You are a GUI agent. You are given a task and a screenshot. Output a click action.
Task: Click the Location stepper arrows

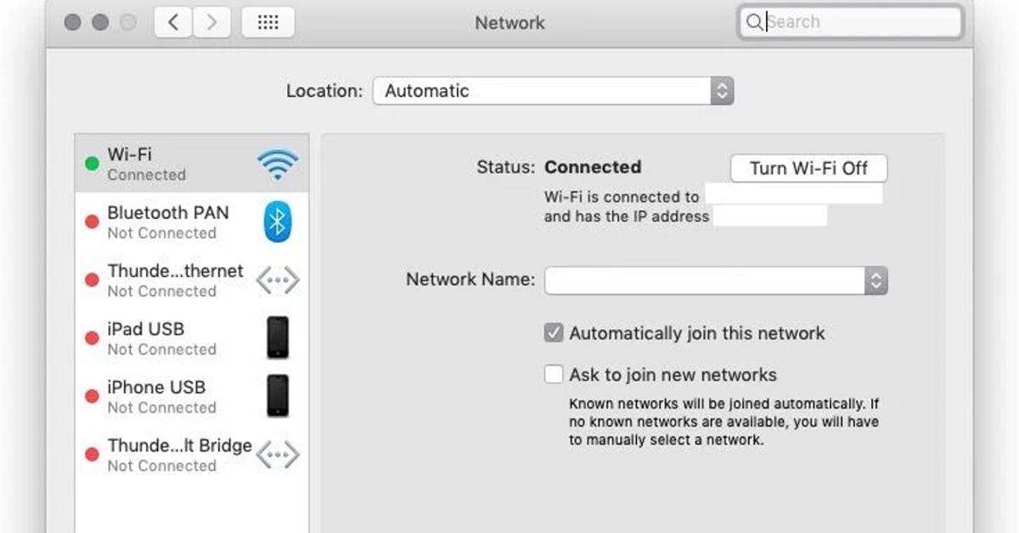(723, 90)
